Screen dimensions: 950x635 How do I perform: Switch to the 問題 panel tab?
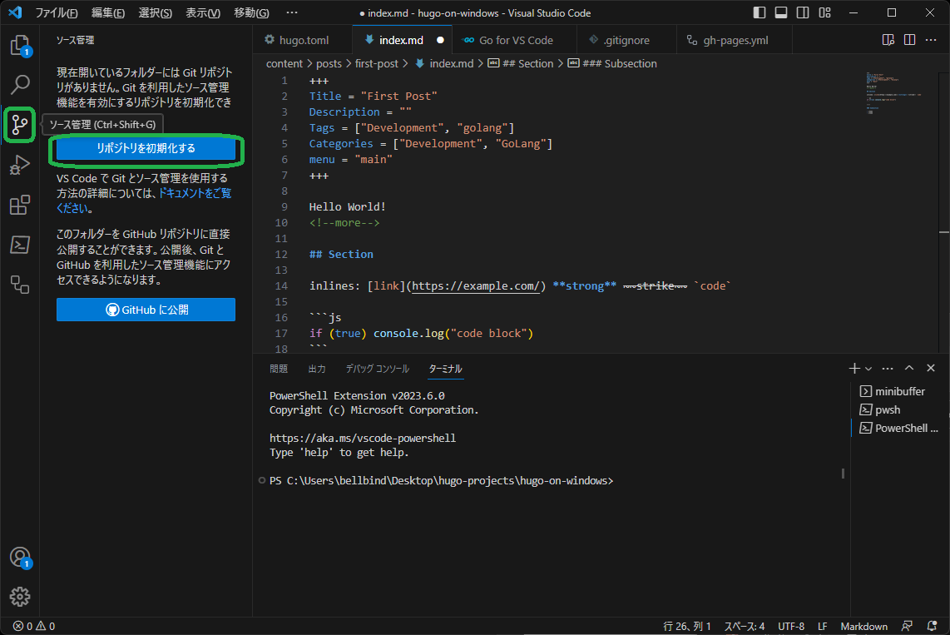[x=279, y=369]
